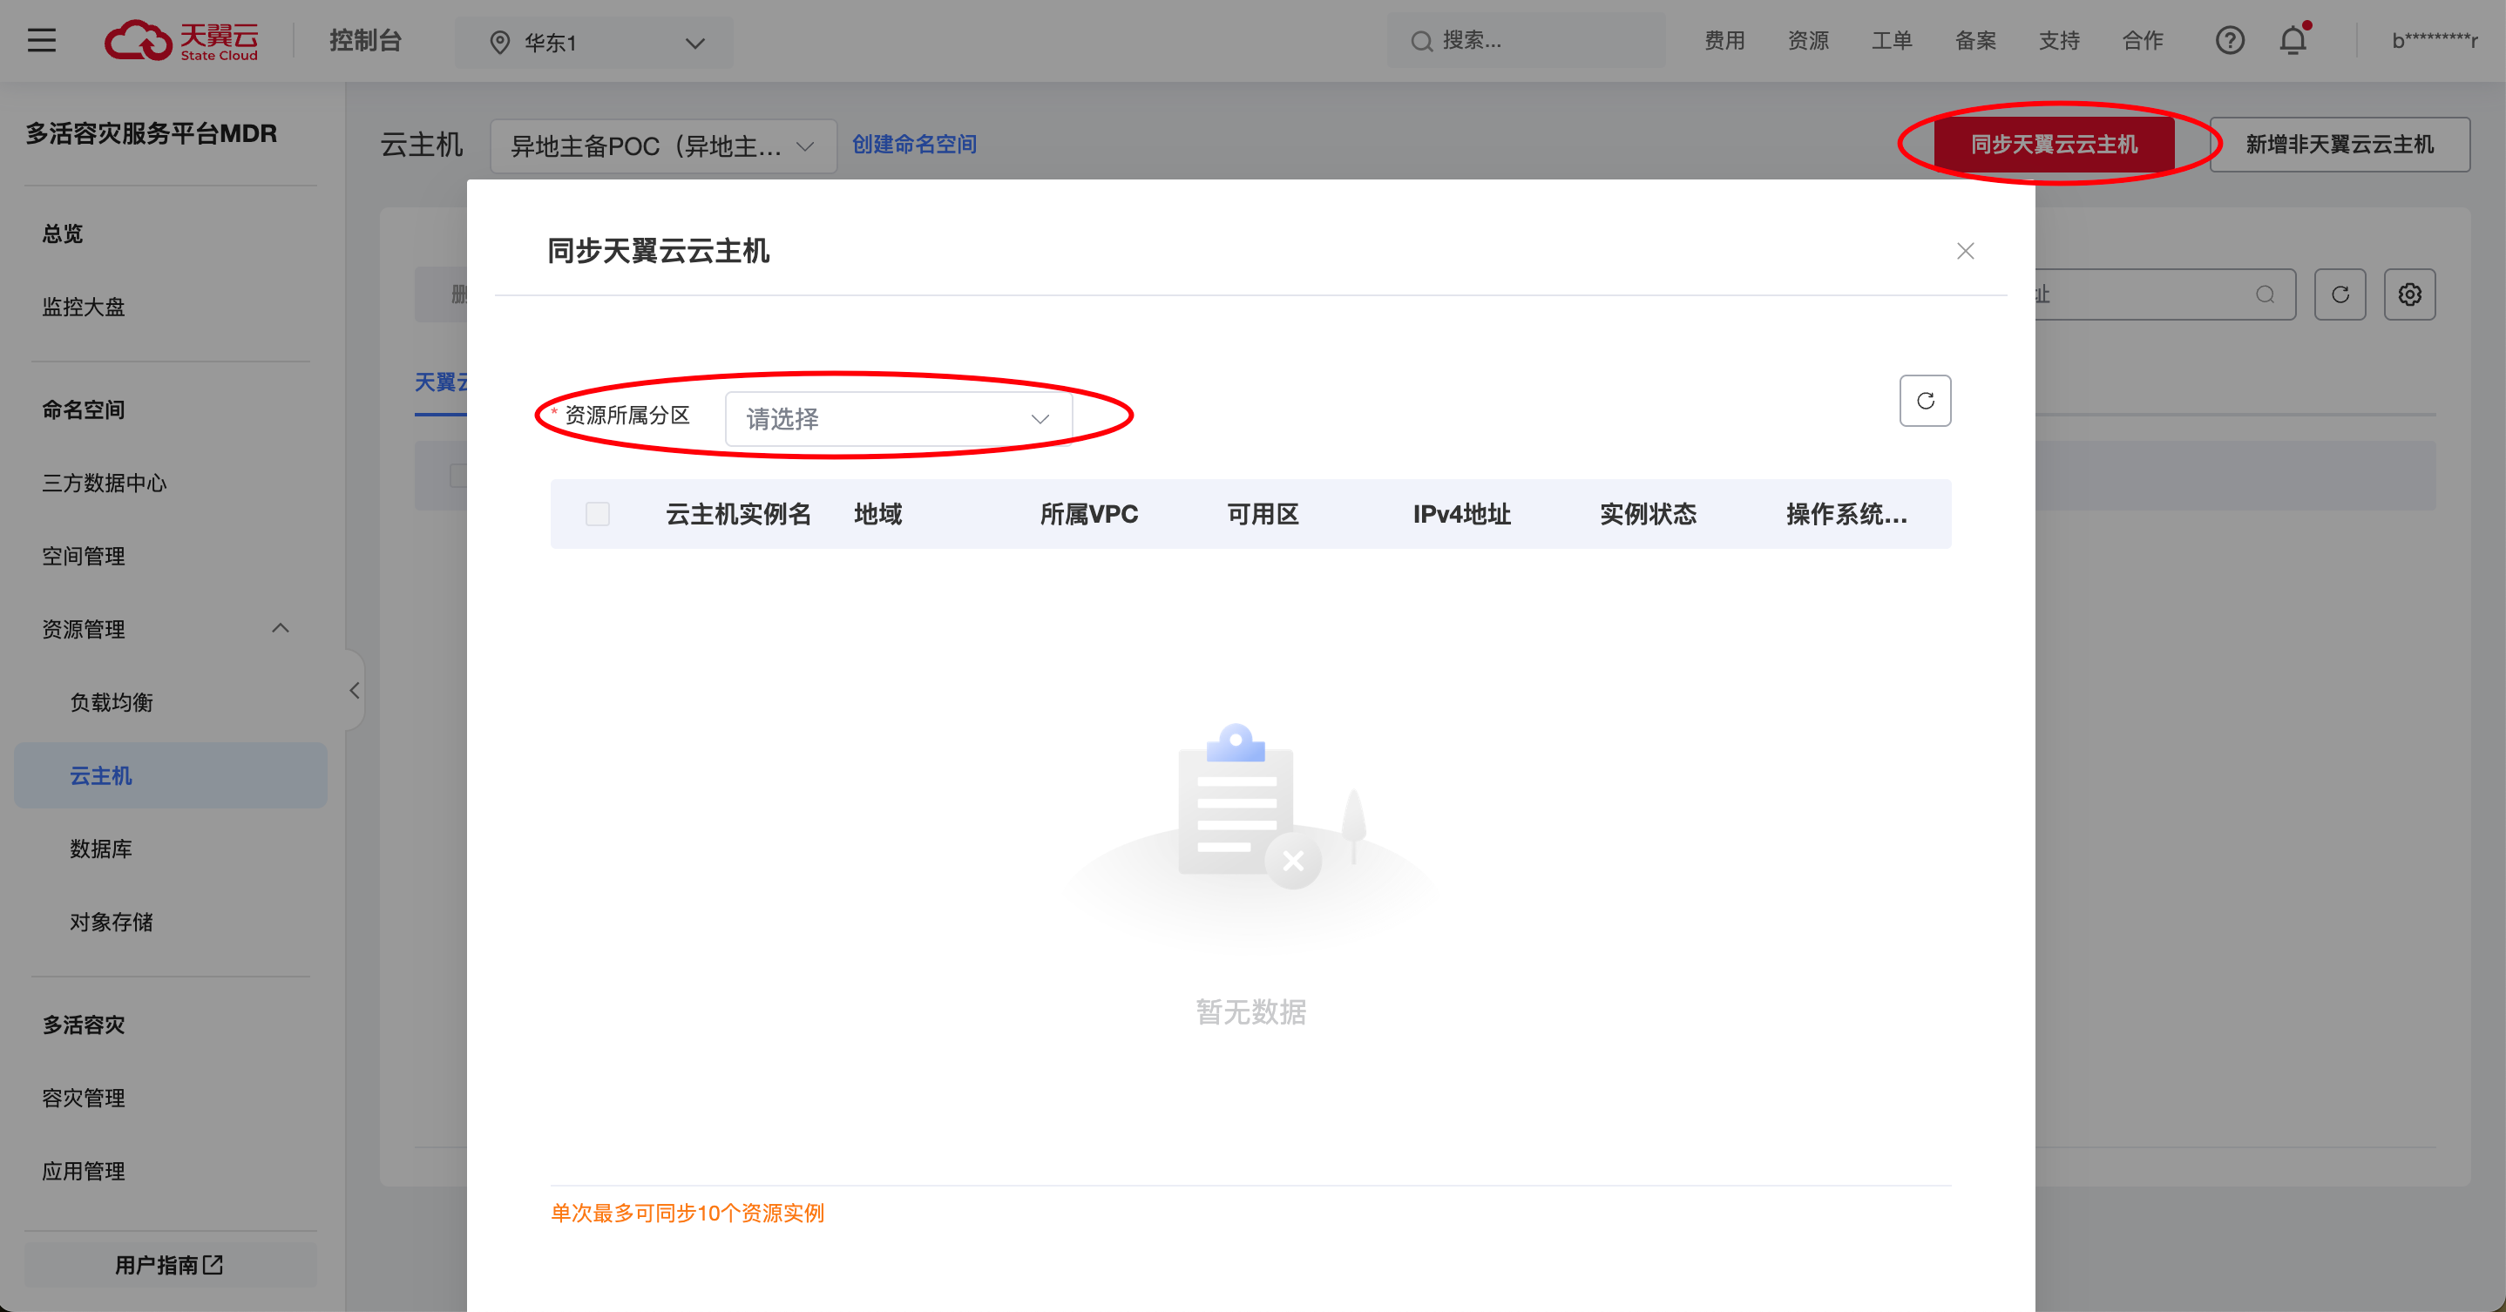Open the hamburger navigation menu
This screenshot has height=1312, width=2506.
point(41,41)
